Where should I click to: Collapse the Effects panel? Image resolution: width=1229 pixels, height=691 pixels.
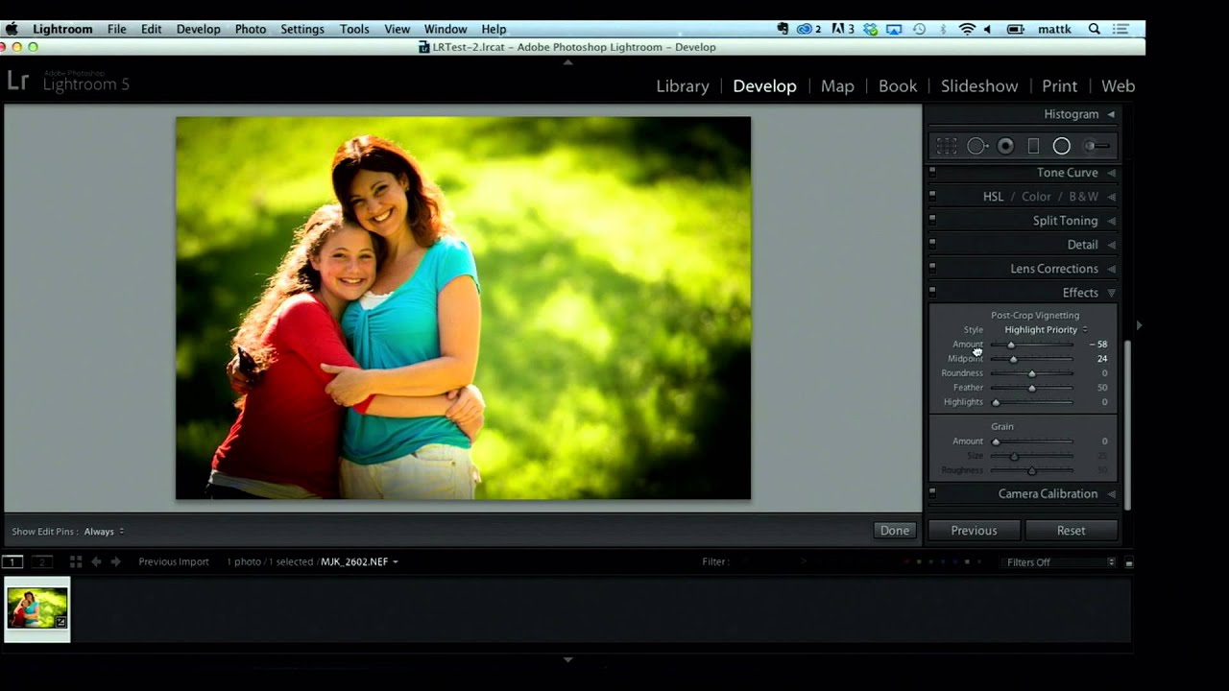pyautogui.click(x=1111, y=293)
